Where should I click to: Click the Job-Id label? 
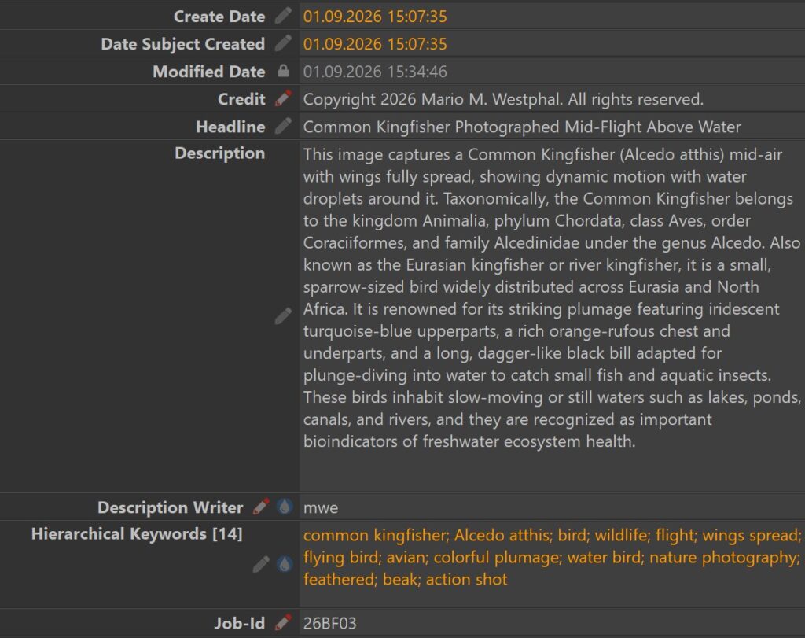coord(239,623)
